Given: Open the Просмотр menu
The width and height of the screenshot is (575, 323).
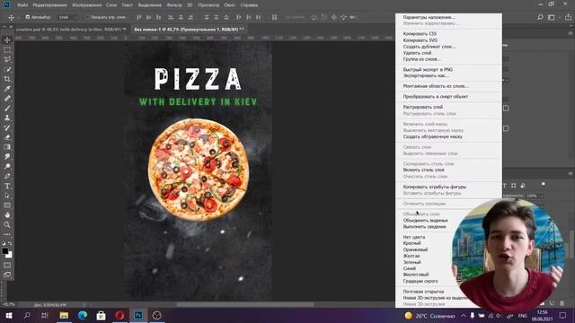Looking at the screenshot, I should [x=208, y=5].
